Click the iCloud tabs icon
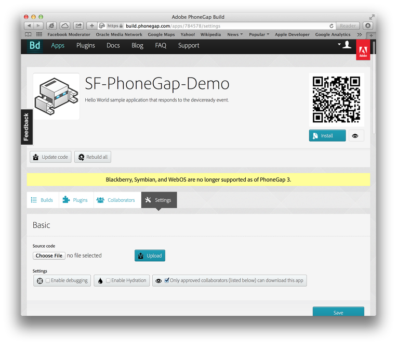The image size is (397, 345). pyautogui.click(x=65, y=25)
